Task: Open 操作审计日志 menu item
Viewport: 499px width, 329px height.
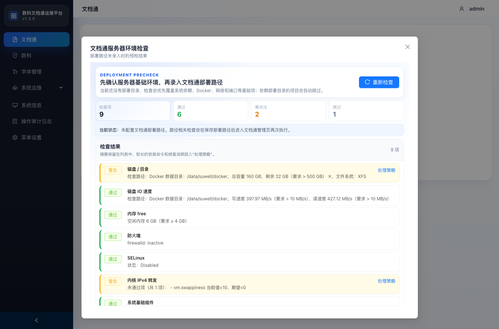Action: tap(37, 121)
